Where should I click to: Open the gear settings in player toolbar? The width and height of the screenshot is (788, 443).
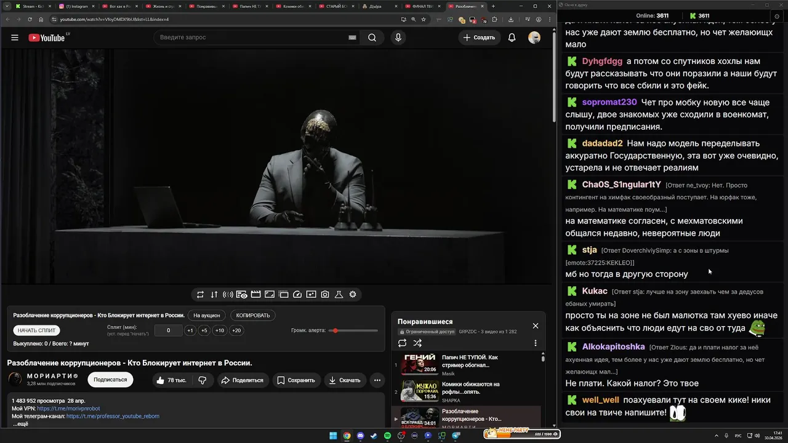pyautogui.click(x=353, y=295)
